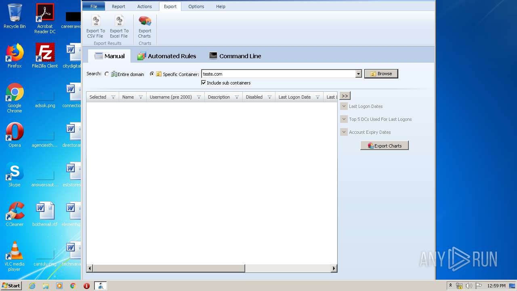Image resolution: width=517 pixels, height=291 pixels.
Task: Expand Account Expiry Dates section
Action: (344, 132)
